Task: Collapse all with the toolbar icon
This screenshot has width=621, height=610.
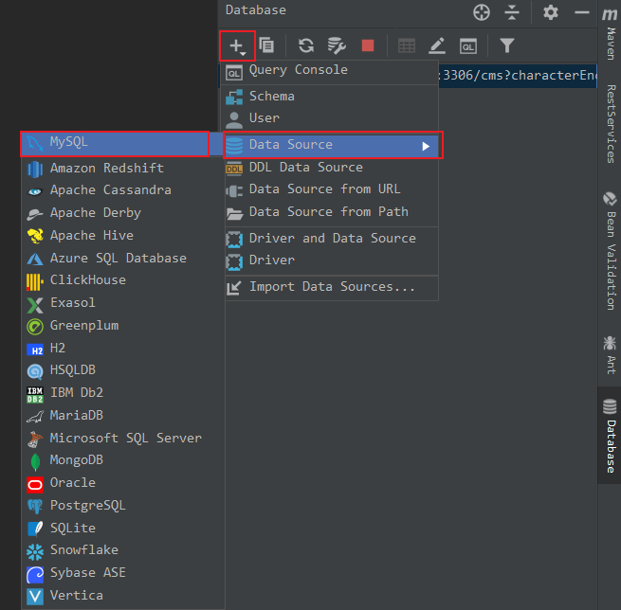Action: click(x=512, y=12)
